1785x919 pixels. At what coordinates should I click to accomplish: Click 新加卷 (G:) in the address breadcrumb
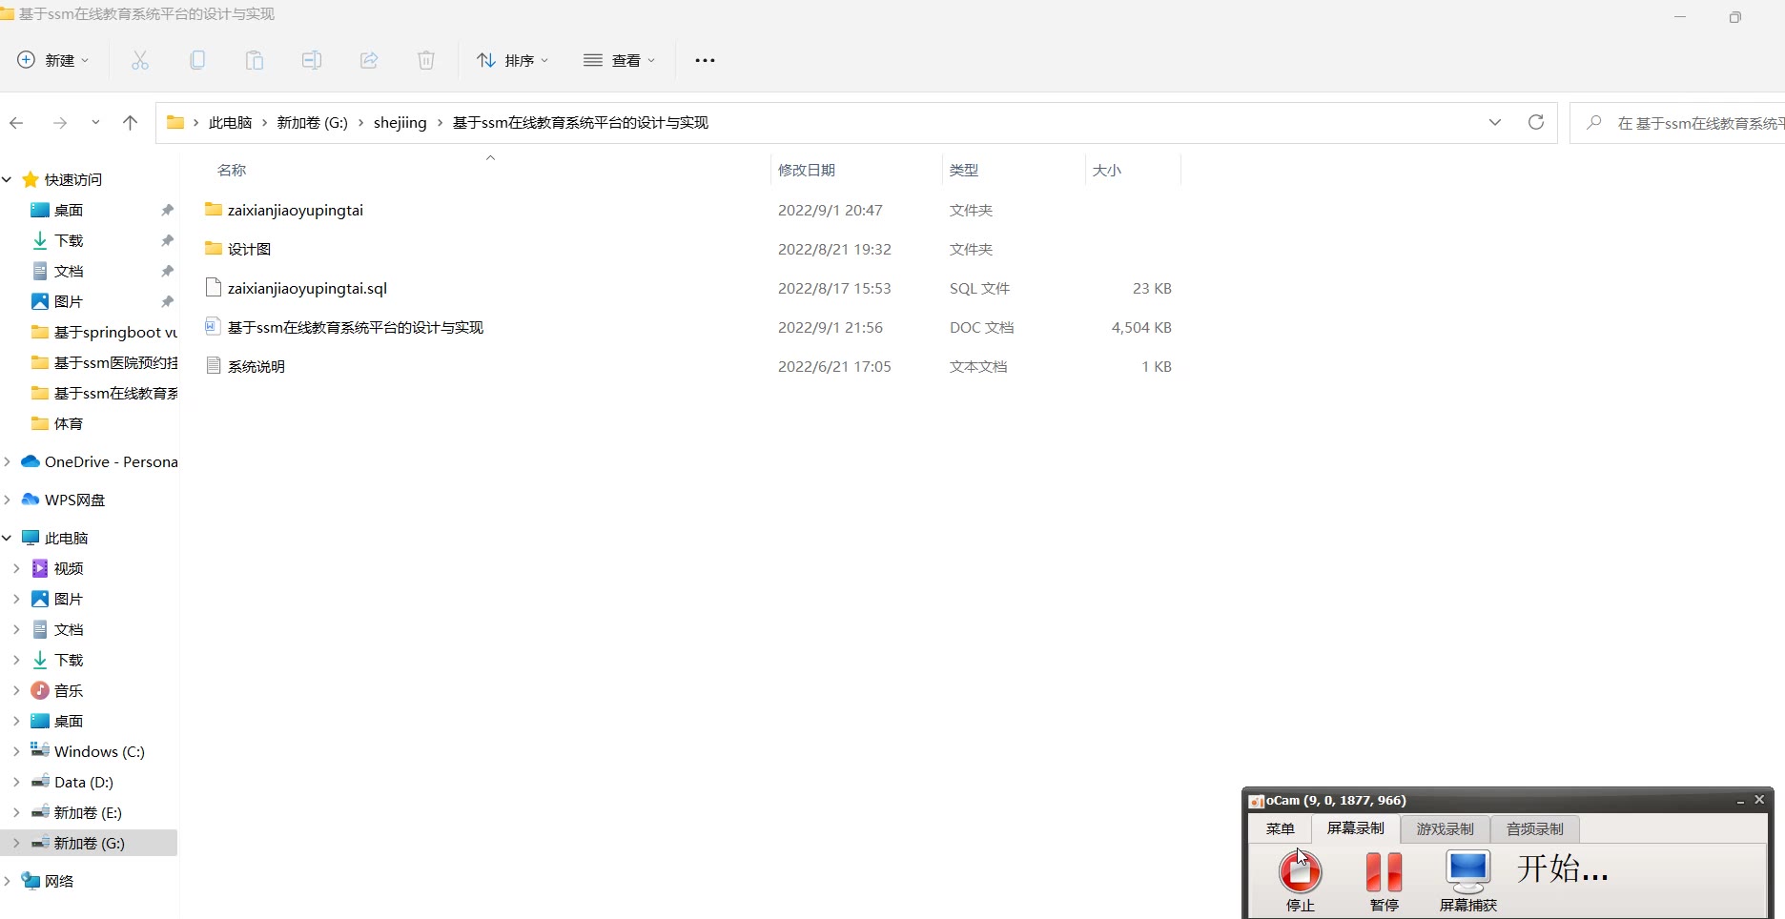click(312, 122)
